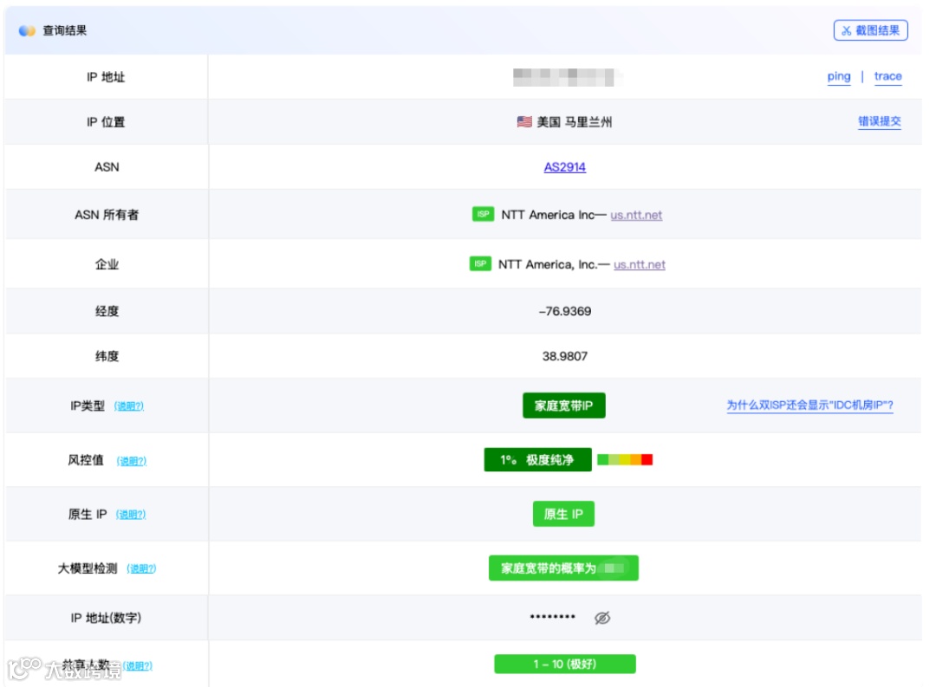Click the blurred IP address value
936x687 pixels.
(566, 78)
